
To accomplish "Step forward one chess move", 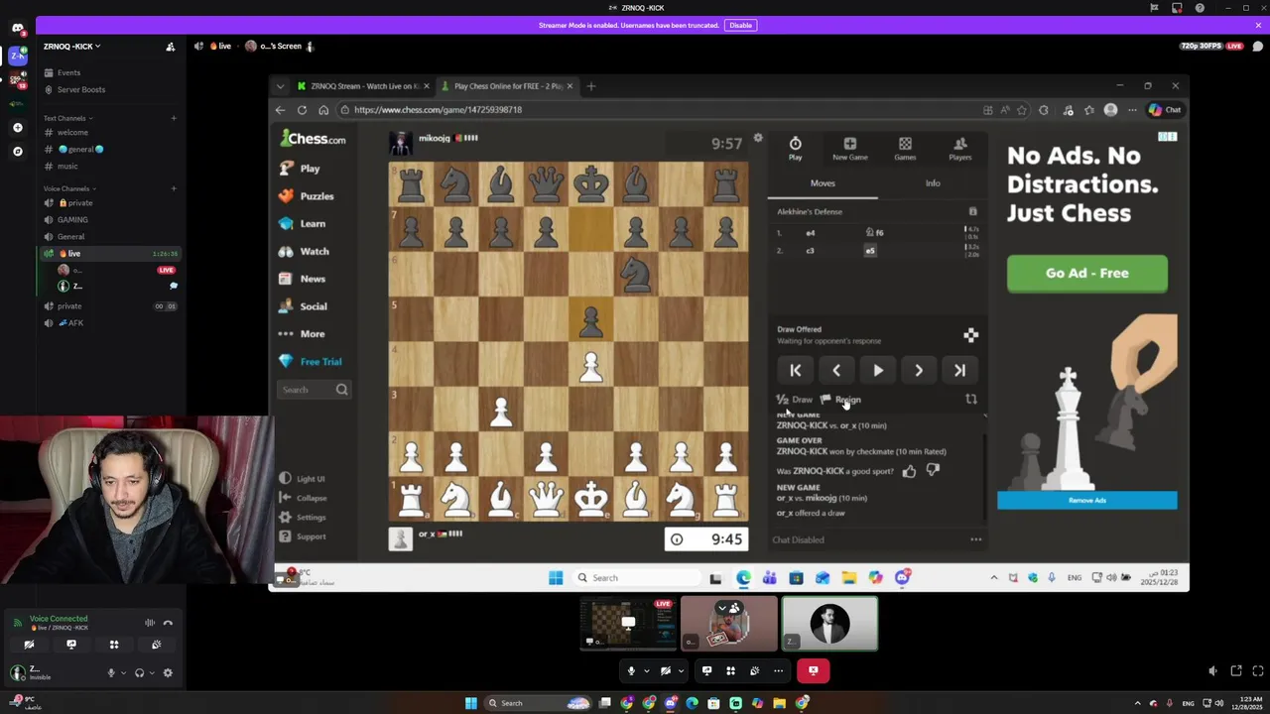I will point(919,370).
